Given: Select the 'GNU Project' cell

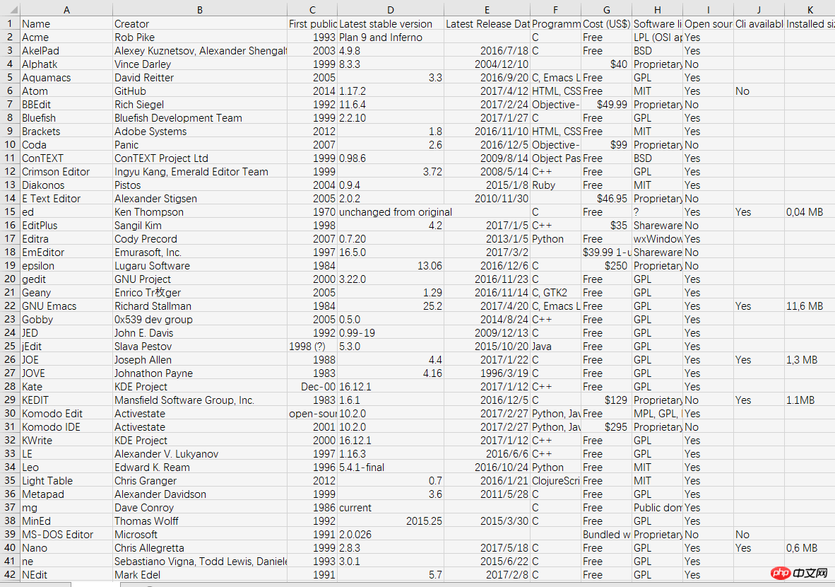Looking at the screenshot, I should [x=200, y=279].
